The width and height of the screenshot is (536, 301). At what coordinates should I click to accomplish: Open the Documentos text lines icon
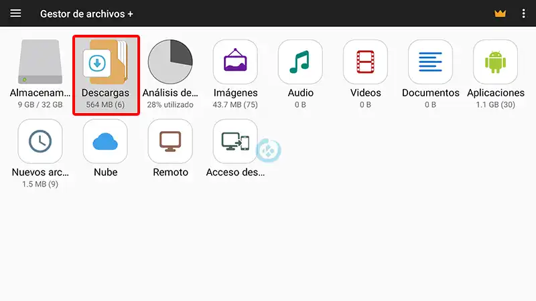tap(430, 62)
